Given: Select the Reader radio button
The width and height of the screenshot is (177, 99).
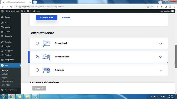Looking at the screenshot, I should point(37,70).
